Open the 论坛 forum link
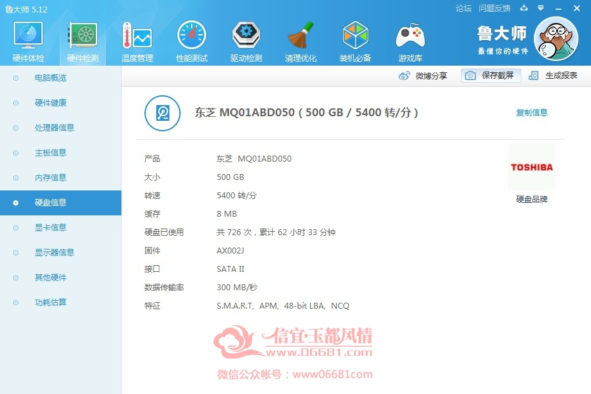This screenshot has width=591, height=394. click(x=463, y=9)
